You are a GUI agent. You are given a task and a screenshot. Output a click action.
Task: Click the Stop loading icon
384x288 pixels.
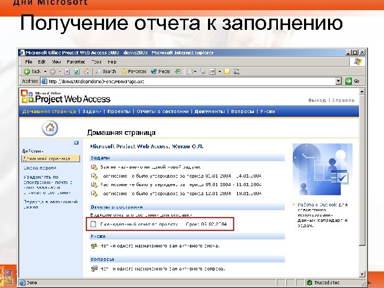click(67, 71)
